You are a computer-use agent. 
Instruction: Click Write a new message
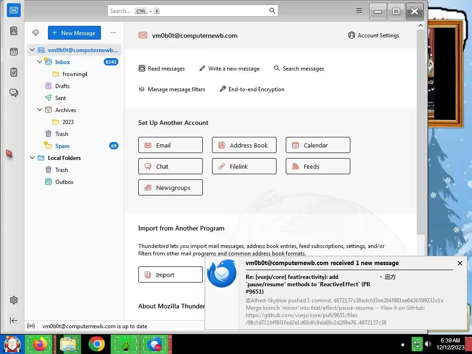230,69
